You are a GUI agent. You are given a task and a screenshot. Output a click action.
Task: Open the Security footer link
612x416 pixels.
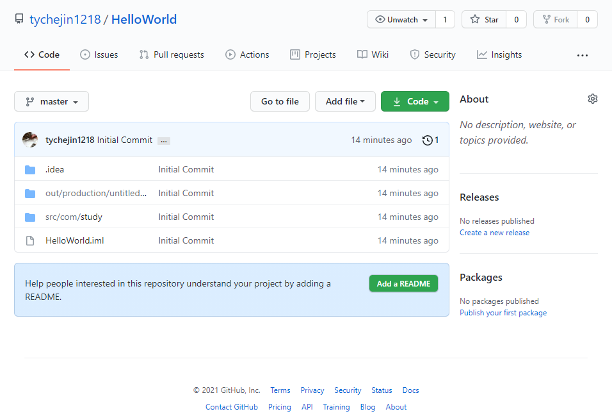[348, 390]
